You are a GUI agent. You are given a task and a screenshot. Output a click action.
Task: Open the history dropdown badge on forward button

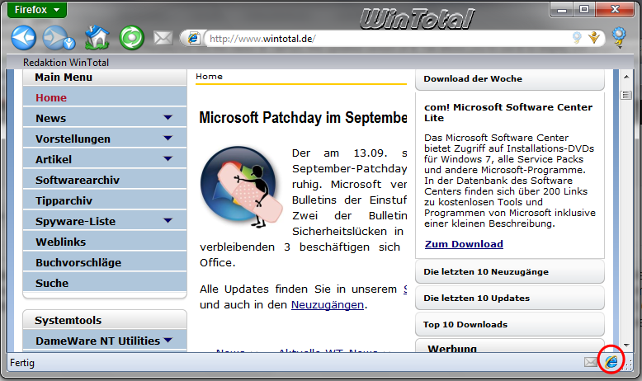click(69, 43)
